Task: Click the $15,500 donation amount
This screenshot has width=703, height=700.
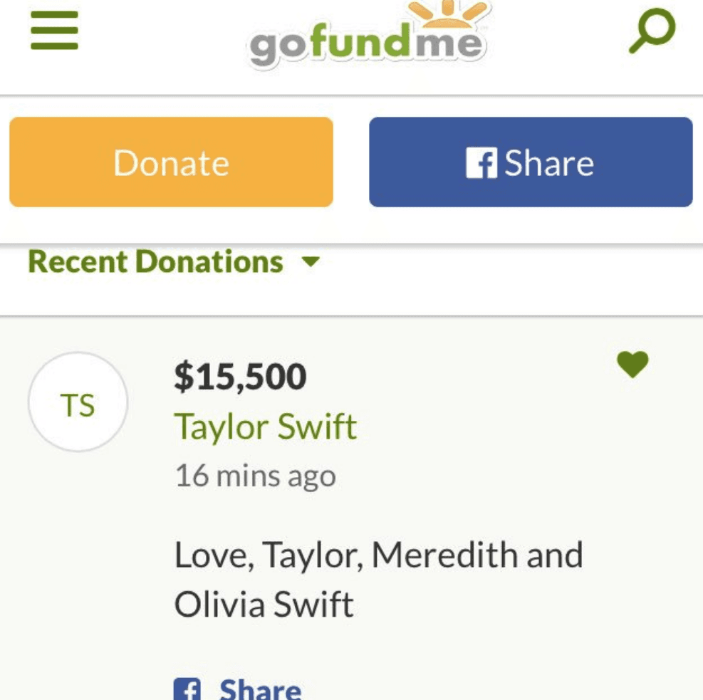Action: (x=240, y=377)
